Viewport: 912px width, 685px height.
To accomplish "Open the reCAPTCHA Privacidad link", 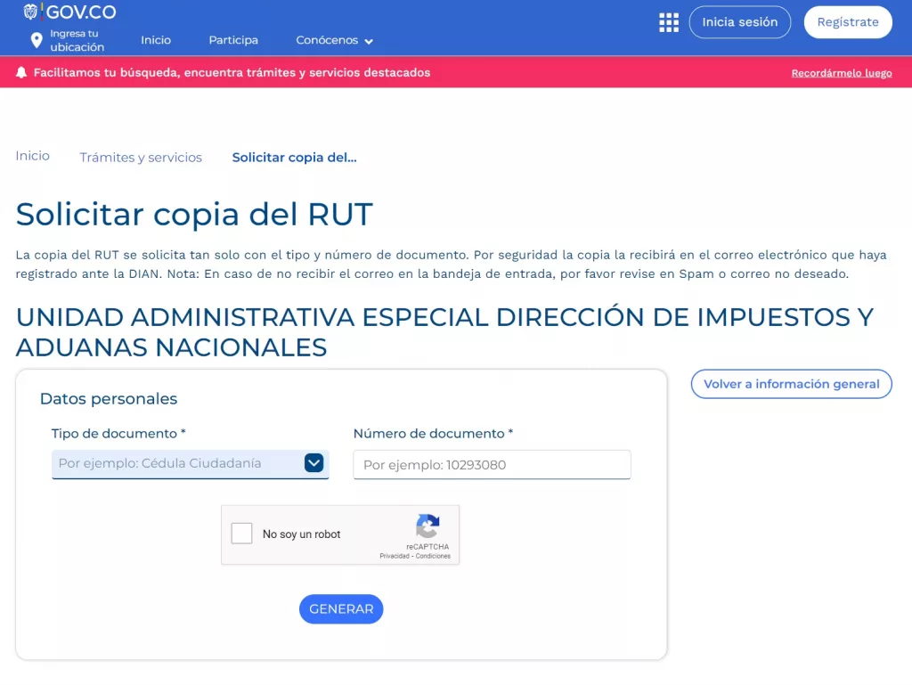I will [x=395, y=556].
